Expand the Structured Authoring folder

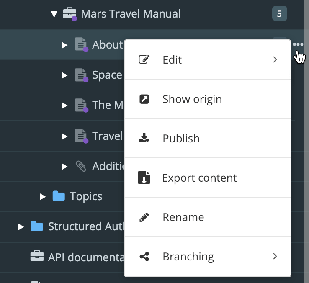[21, 226]
